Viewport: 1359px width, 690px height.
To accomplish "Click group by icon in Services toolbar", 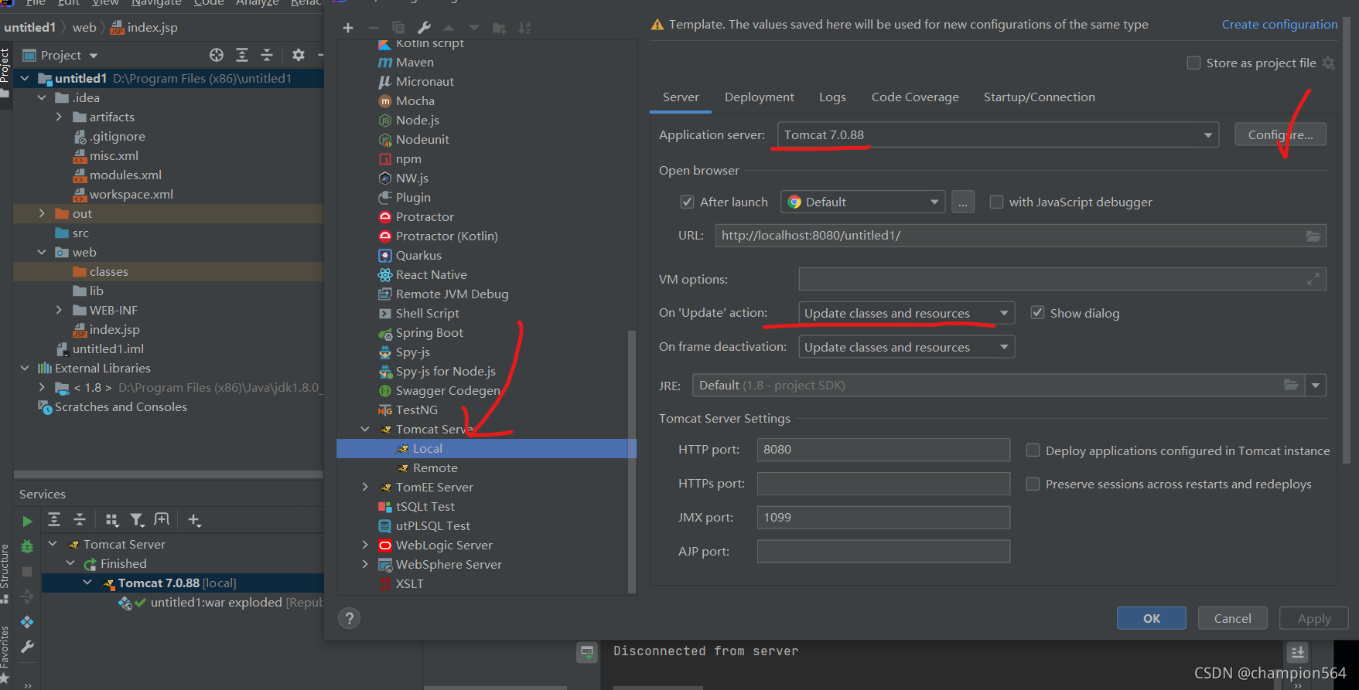I will (x=112, y=520).
